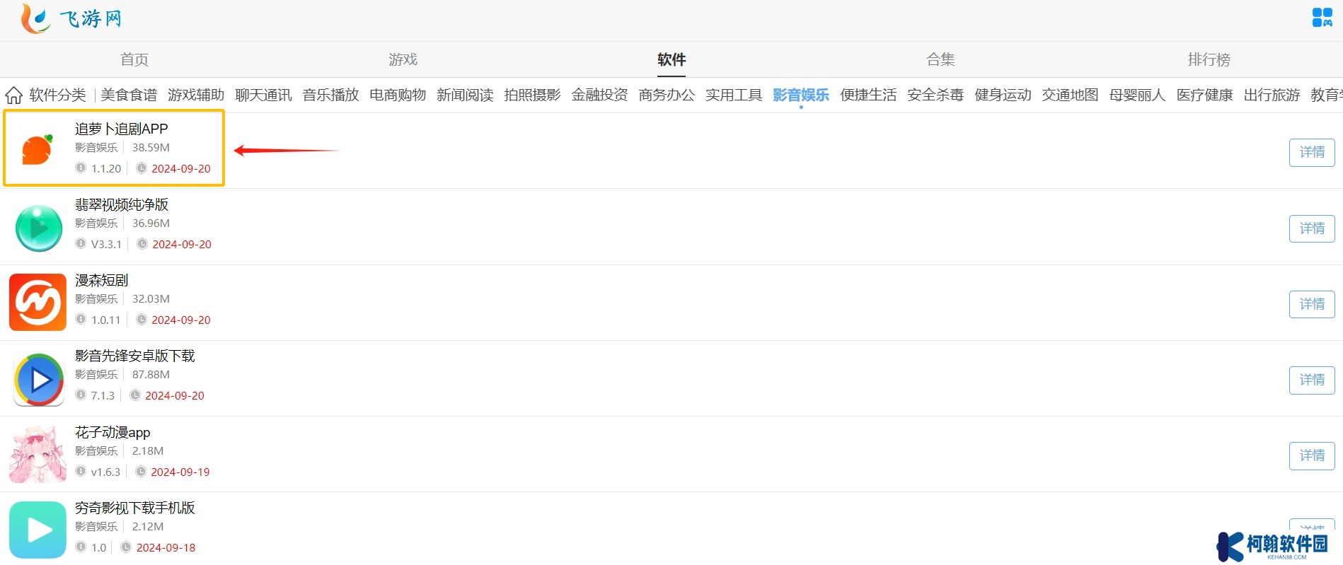This screenshot has width=1343, height=565.
Task: Click 详情 for 影音先锋安卓版下载
Action: click(1312, 380)
